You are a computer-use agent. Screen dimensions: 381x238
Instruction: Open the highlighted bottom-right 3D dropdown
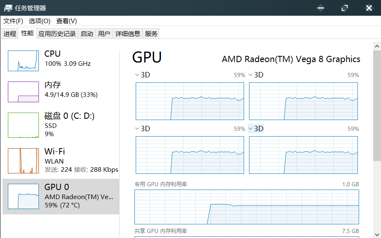(x=256, y=129)
